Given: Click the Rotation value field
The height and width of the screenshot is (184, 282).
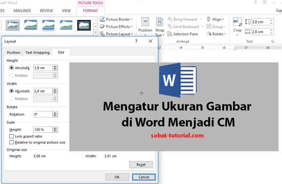Looking at the screenshot, I should 43,114.
